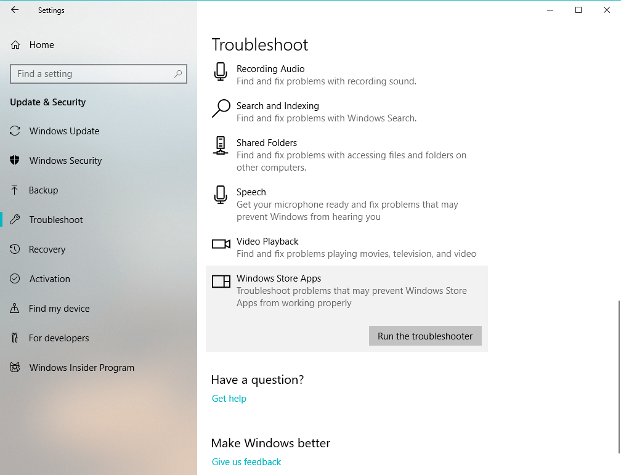Select the Shared Folders troubleshooter
Image resolution: width=621 pixels, height=475 pixels.
coord(346,155)
